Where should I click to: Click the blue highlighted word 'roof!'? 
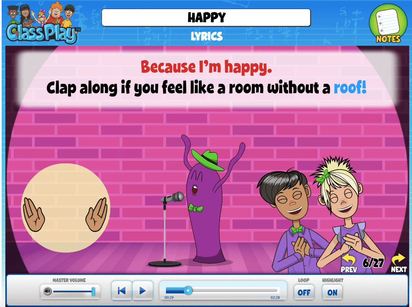350,88
